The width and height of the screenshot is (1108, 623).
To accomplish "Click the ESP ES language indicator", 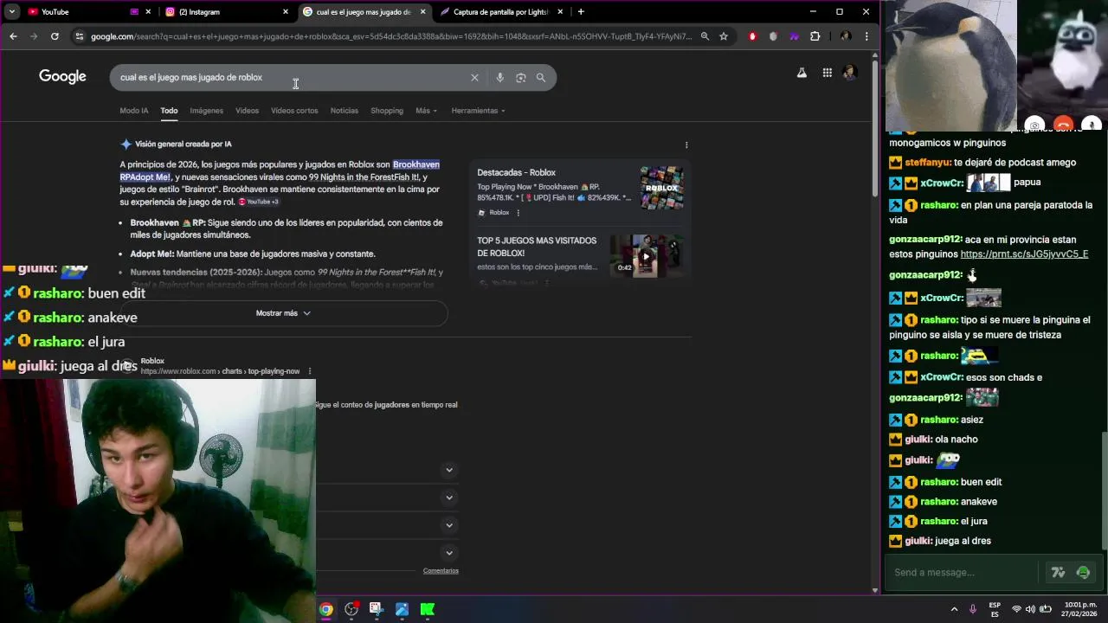I will 995,609.
